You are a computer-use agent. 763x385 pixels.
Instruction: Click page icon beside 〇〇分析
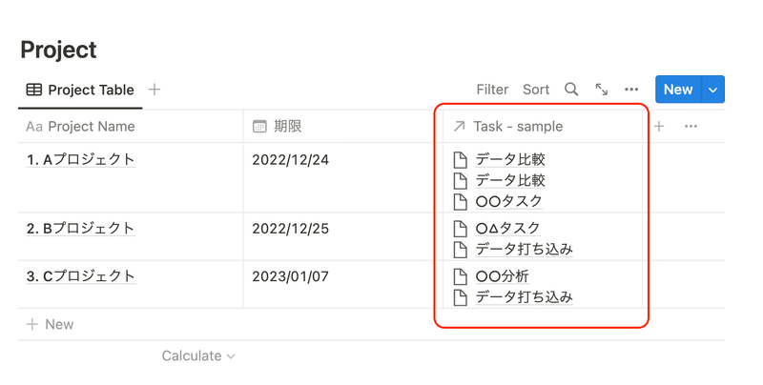coord(460,276)
